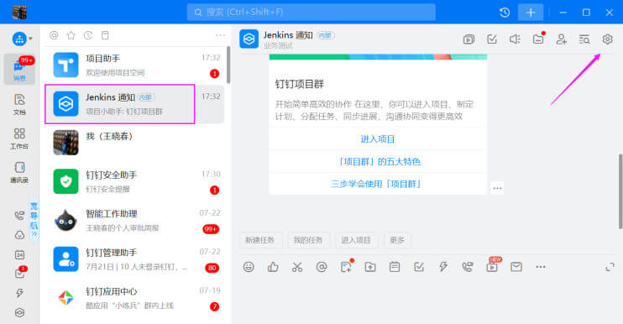Click the plus button in title bar

(x=531, y=13)
